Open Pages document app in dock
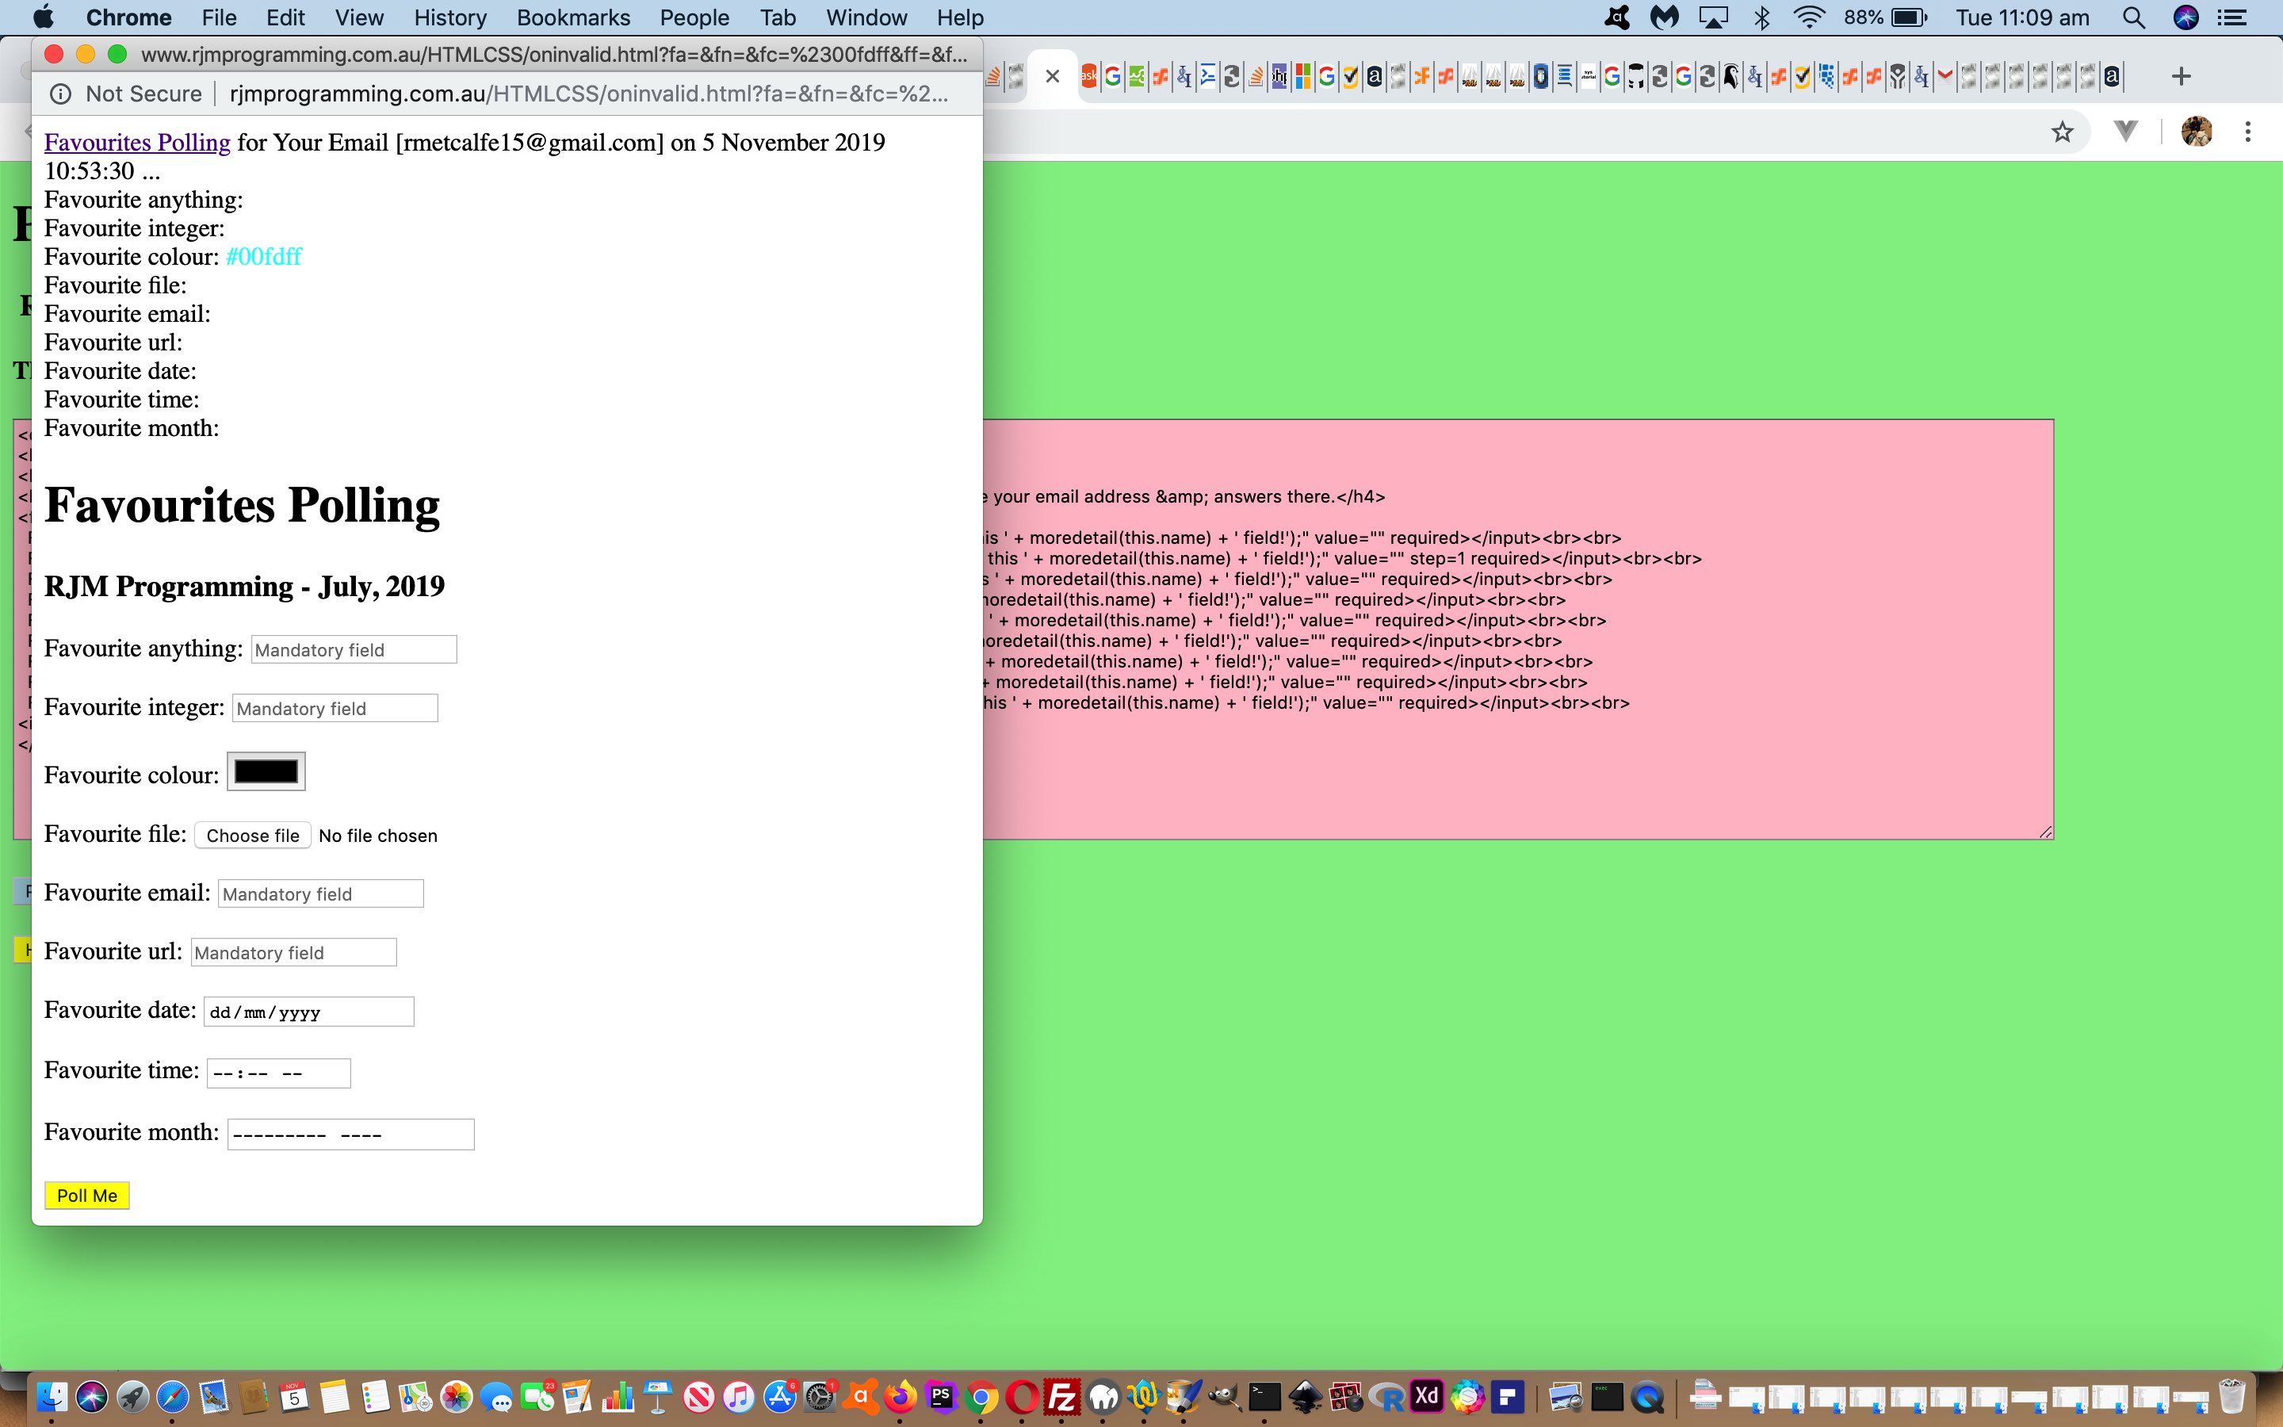 pyautogui.click(x=577, y=1397)
